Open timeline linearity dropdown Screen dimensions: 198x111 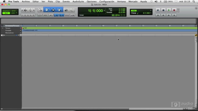(17, 35)
